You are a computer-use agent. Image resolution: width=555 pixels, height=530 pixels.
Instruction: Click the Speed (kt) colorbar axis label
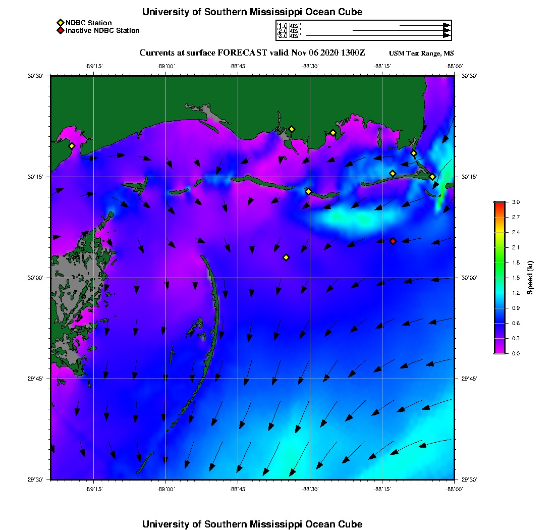point(530,278)
